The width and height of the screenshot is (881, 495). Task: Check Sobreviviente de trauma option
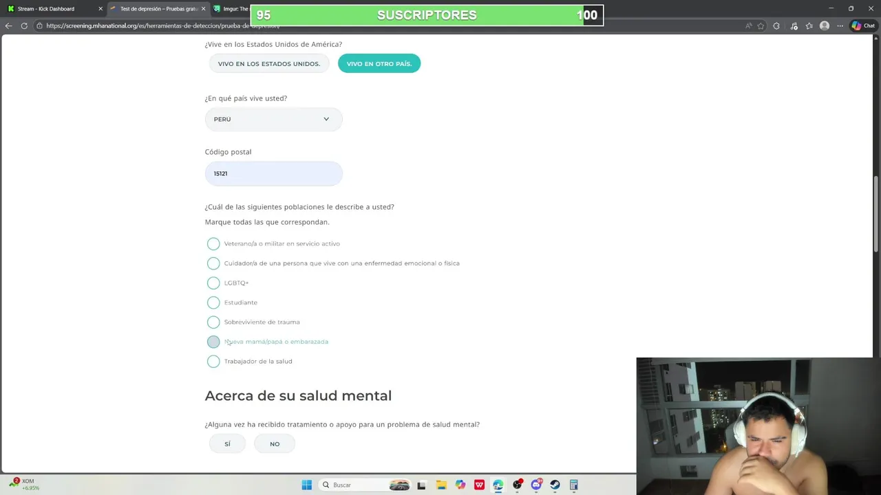pyautogui.click(x=213, y=322)
